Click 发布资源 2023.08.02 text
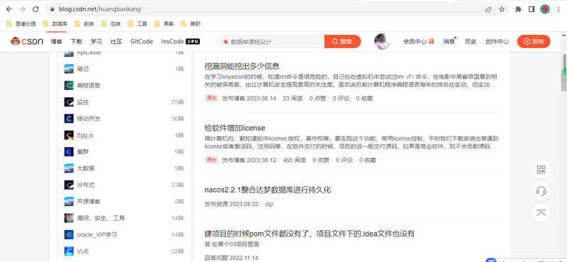Image resolution: width=567 pixels, height=262 pixels. point(232,204)
